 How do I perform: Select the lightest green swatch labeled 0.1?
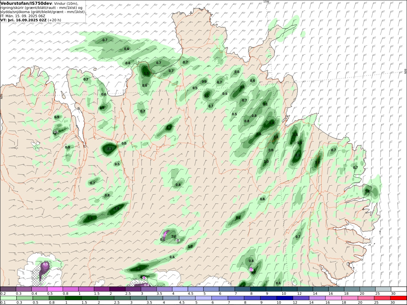[8, 298]
